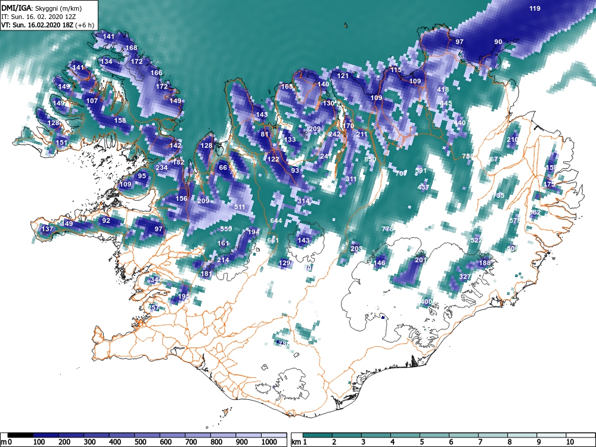Click the visibility value 156
The height and width of the screenshot is (447, 596).
click(181, 198)
